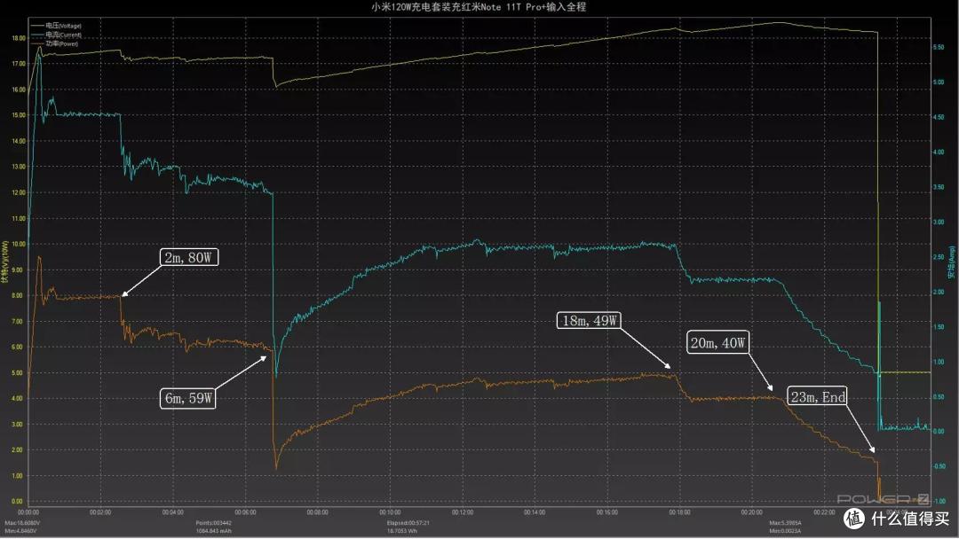
Task: Click the 12.00 voltage axis tick
Action: point(19,192)
